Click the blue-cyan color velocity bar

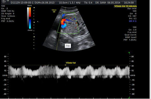point(30,24)
